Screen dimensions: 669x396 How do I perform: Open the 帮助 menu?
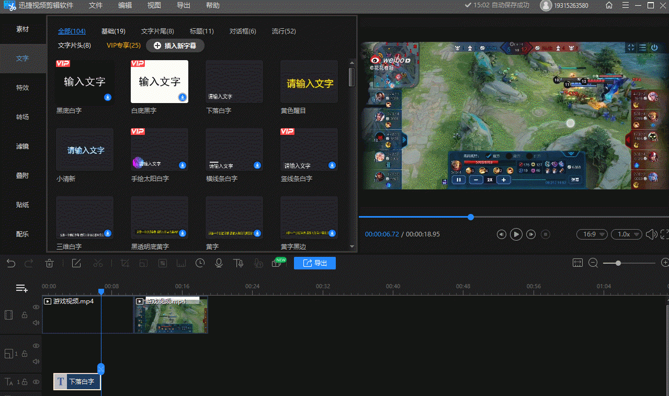coord(213,5)
